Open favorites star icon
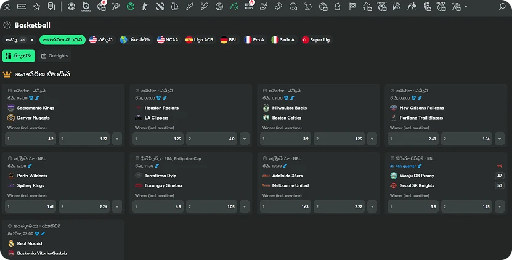Viewport: 512px width, 260px height. pyautogui.click(x=37, y=7)
